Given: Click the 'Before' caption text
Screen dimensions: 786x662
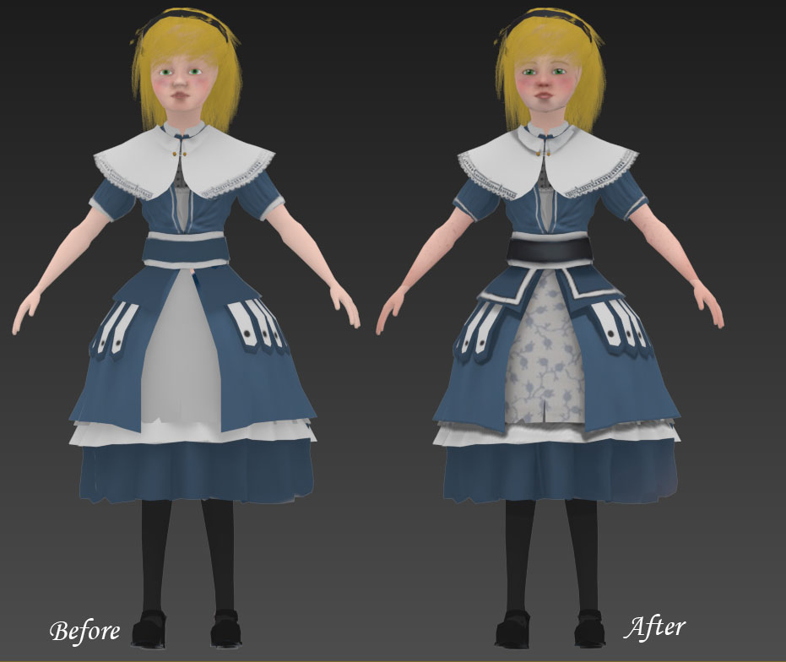Looking at the screenshot, I should click(84, 631).
